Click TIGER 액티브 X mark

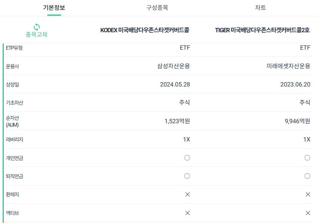click(308, 213)
